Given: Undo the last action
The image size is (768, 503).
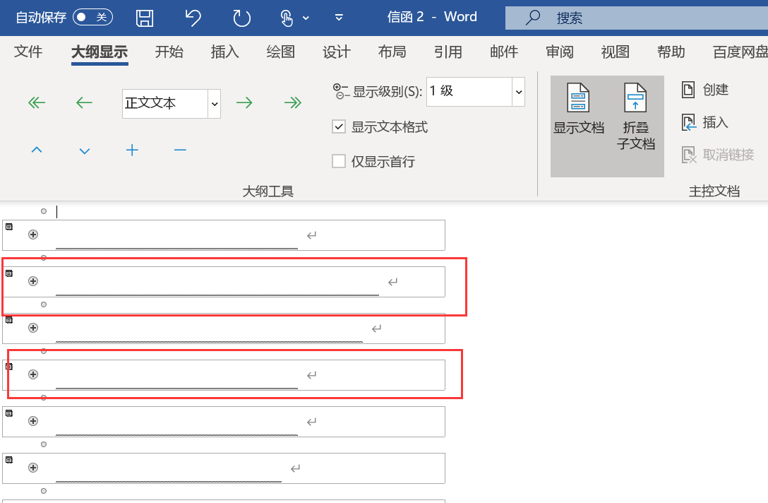Looking at the screenshot, I should pos(193,18).
